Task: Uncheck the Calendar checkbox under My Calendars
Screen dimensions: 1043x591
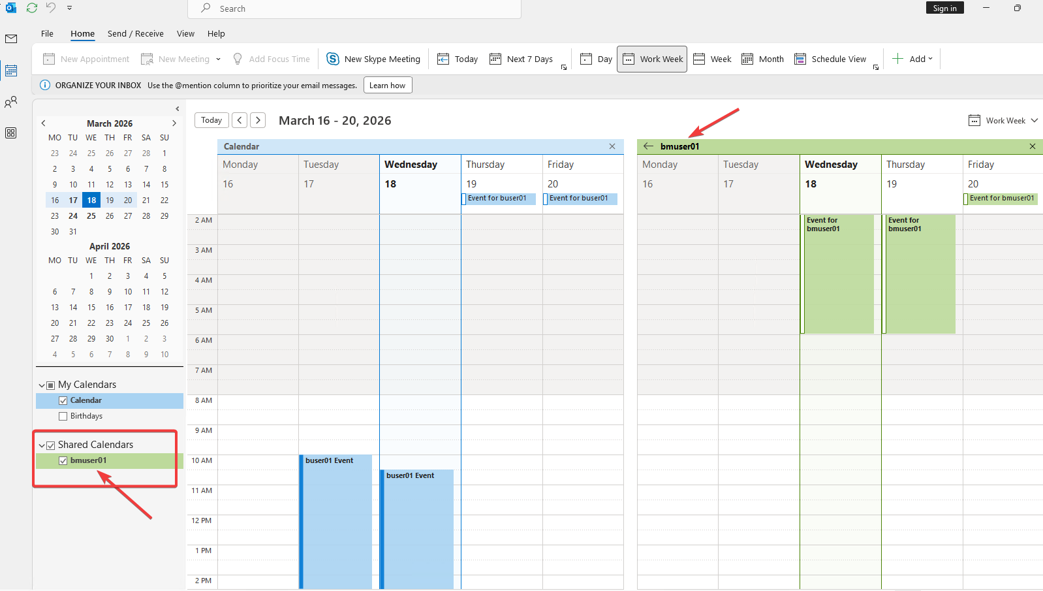Action: pos(63,400)
